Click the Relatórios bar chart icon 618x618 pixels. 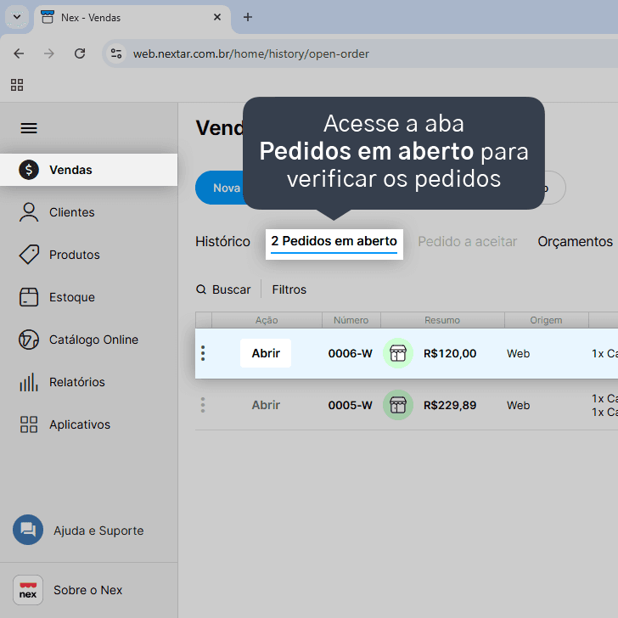(29, 382)
